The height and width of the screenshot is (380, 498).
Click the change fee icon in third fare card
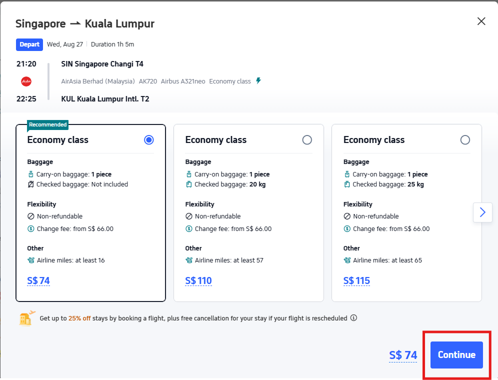coord(346,228)
